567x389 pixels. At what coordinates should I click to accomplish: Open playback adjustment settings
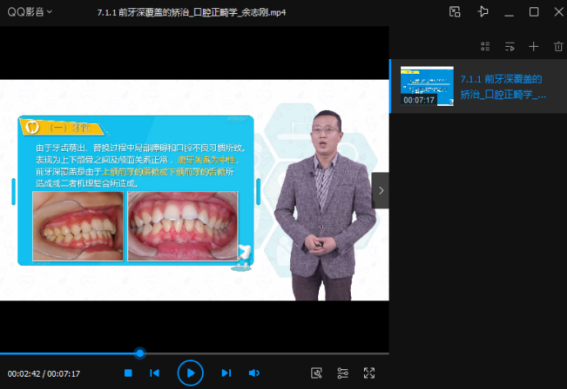coord(343,373)
